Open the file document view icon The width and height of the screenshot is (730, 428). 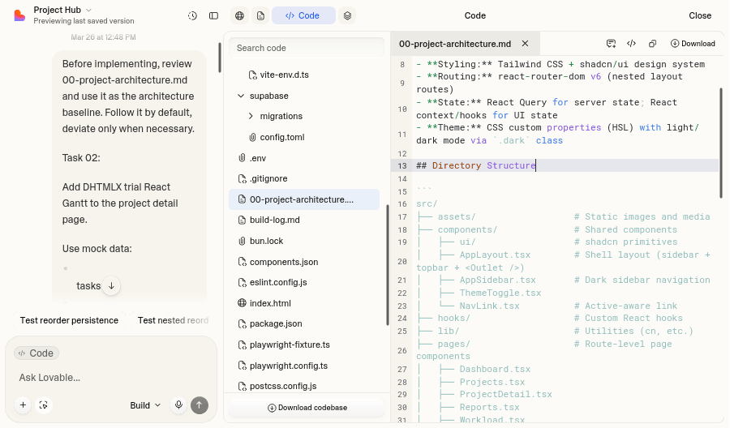[260, 16]
